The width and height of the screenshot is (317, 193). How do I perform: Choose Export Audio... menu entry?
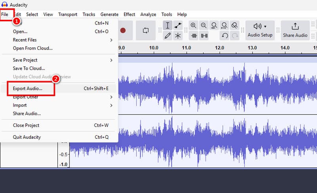pyautogui.click(x=59, y=89)
